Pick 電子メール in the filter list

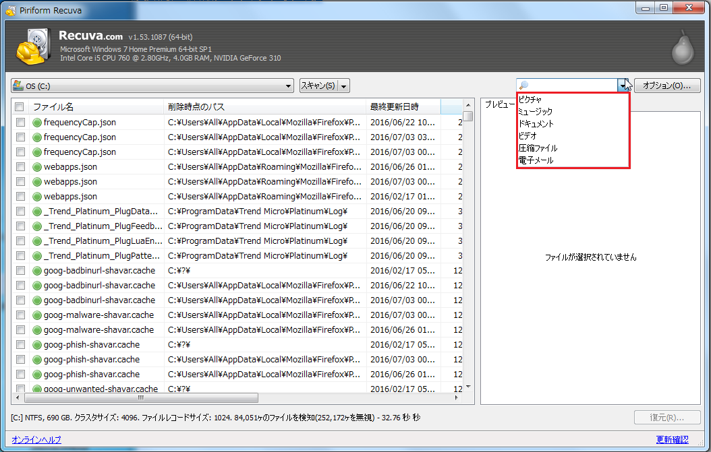click(x=573, y=160)
